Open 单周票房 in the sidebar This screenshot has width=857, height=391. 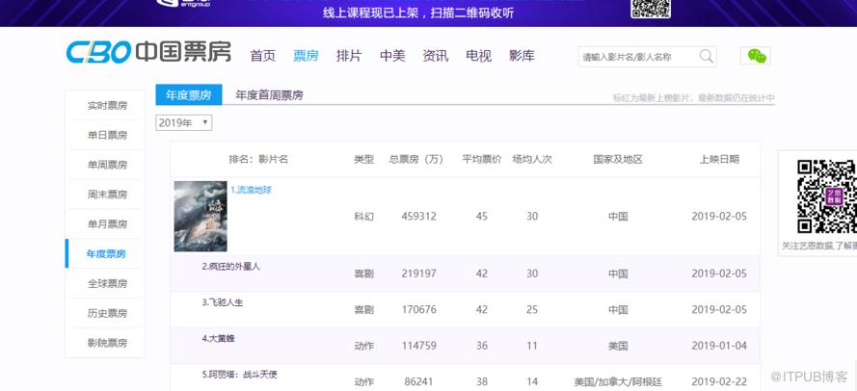pos(107,165)
